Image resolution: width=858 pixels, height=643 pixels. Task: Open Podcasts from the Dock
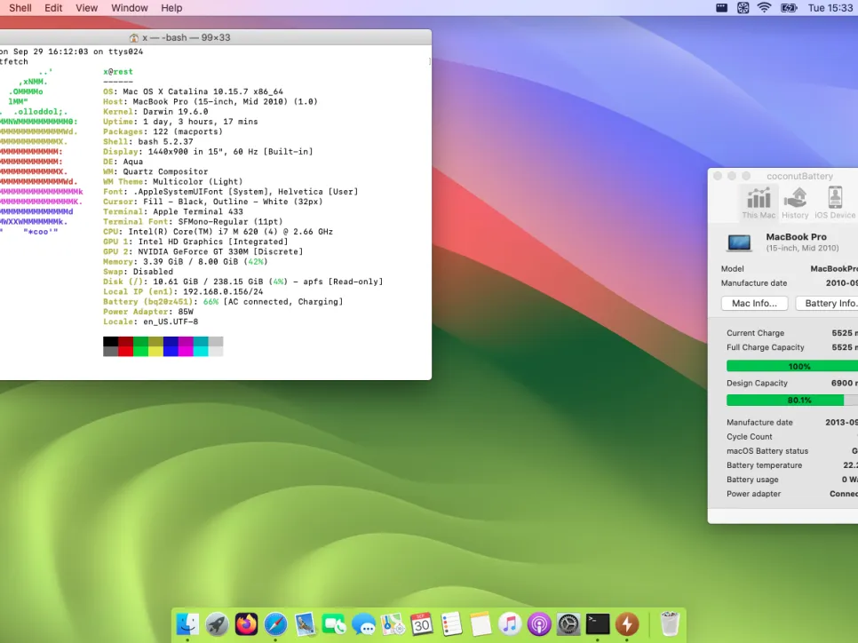(538, 624)
